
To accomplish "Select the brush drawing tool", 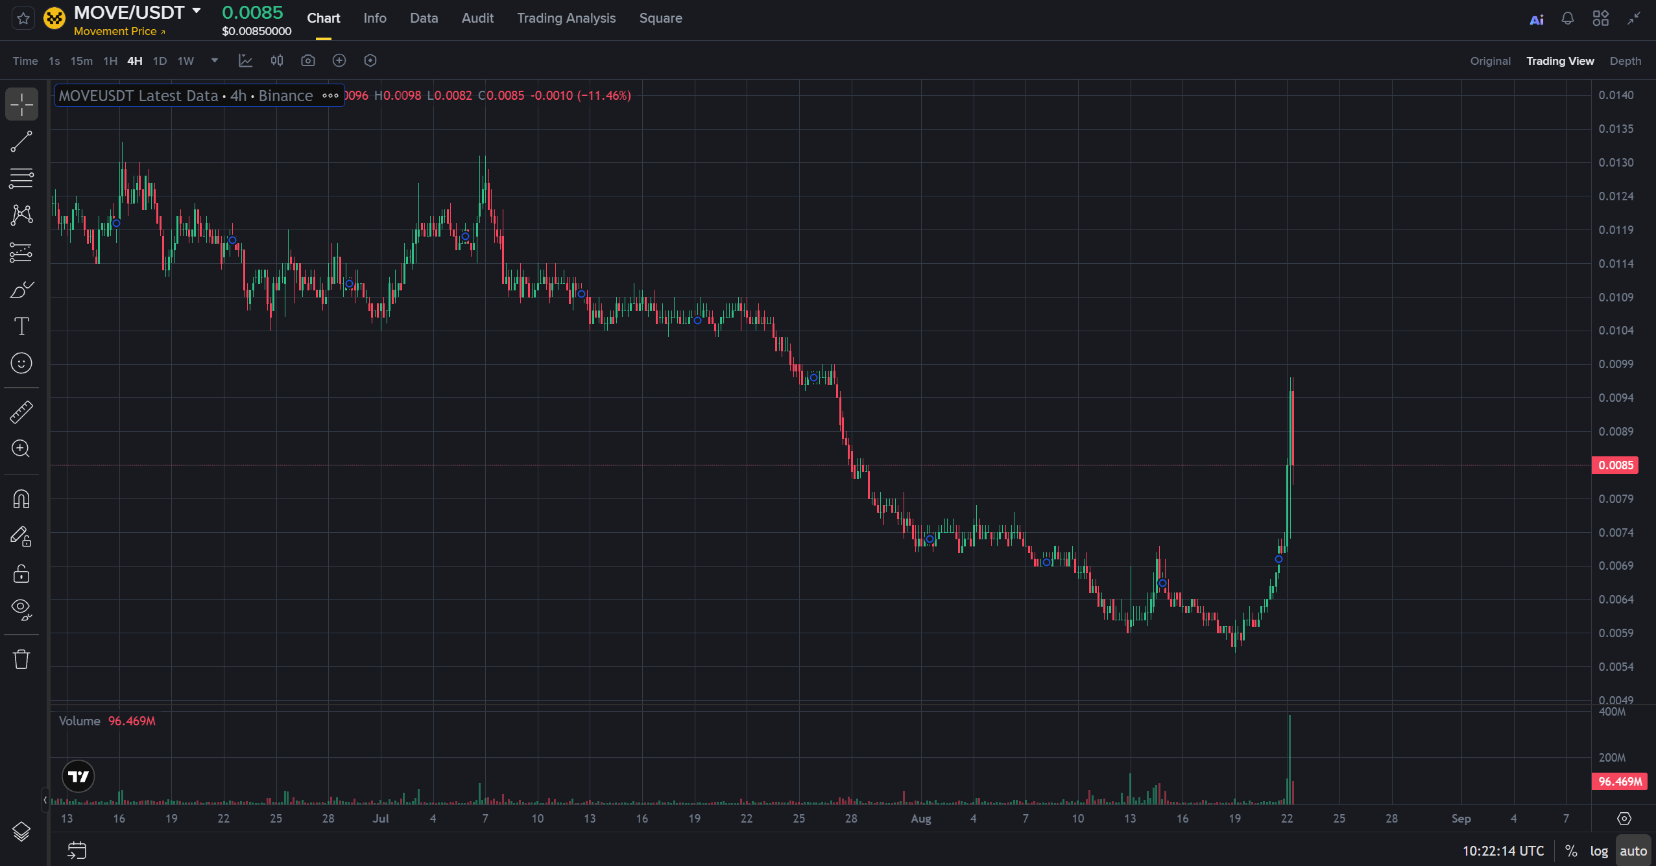I will click(21, 289).
